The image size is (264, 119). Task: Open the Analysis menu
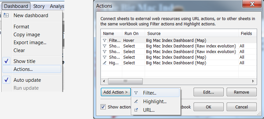click(57, 6)
